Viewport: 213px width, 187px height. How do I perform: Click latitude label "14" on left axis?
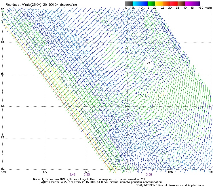tap(2, 106)
